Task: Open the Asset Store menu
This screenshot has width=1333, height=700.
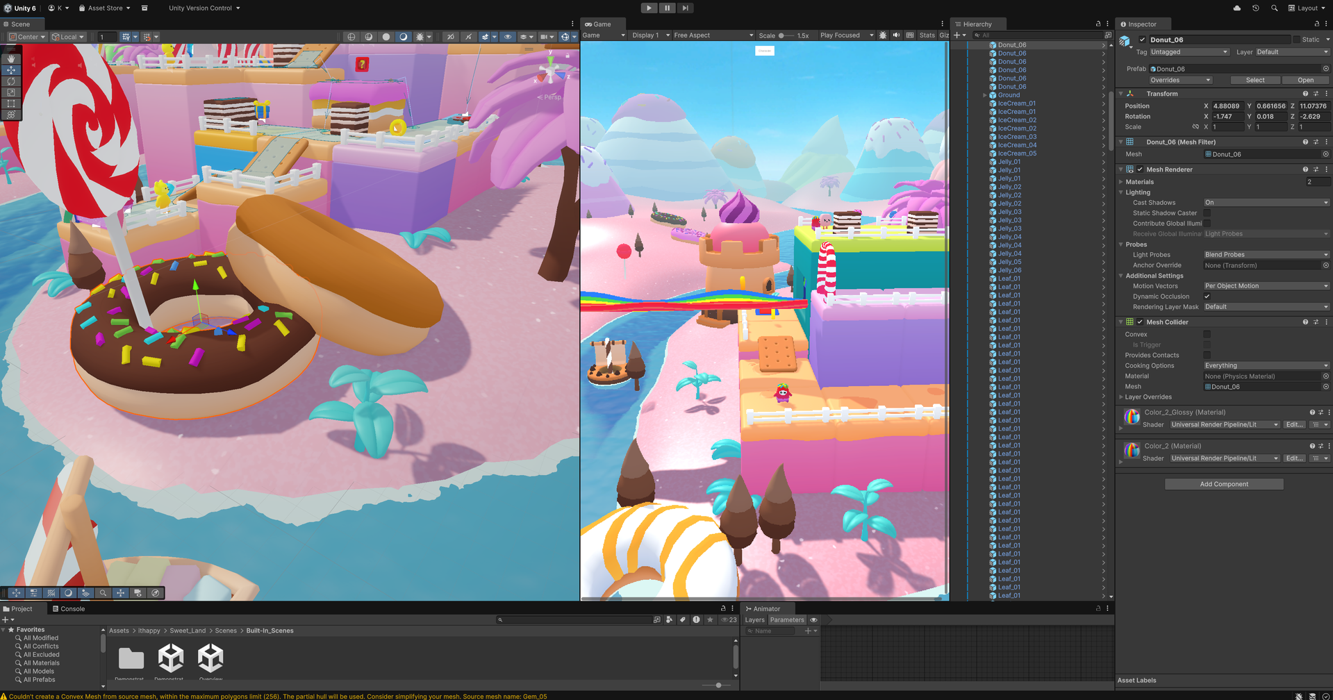Action: pos(104,8)
